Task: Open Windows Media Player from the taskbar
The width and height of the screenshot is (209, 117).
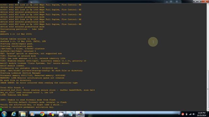Action: 32,114
